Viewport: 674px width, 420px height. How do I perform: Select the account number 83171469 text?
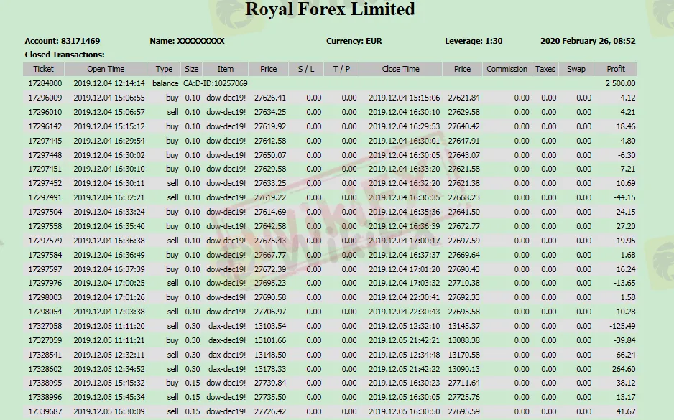pyautogui.click(x=80, y=41)
